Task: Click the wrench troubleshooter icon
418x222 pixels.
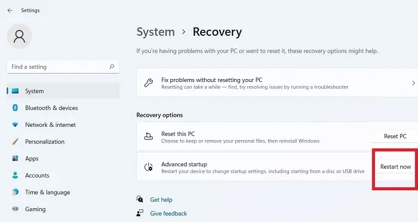Action: (149, 83)
